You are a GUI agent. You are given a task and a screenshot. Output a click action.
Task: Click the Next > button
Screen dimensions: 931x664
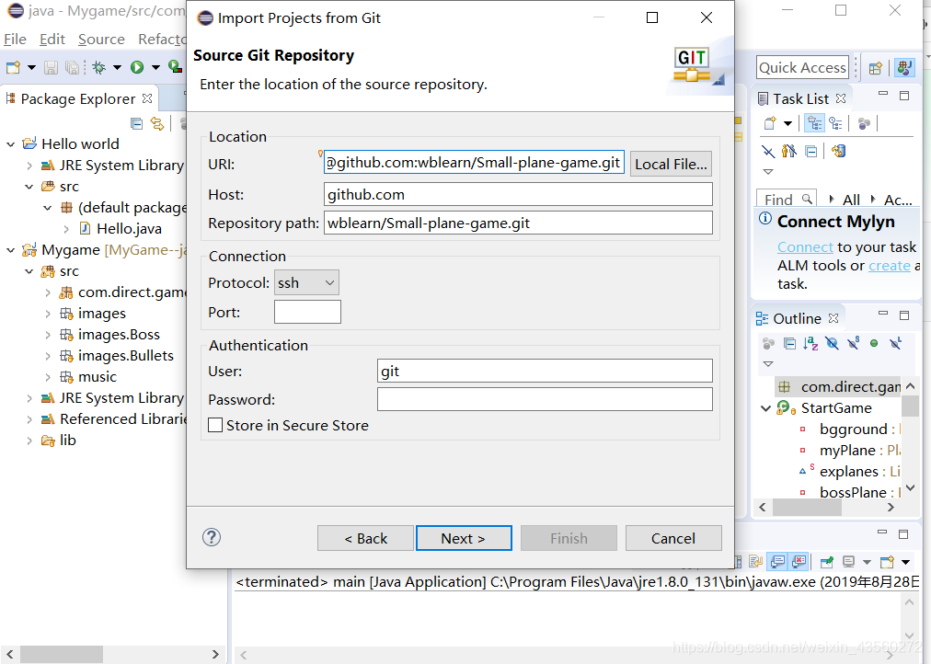pos(464,538)
